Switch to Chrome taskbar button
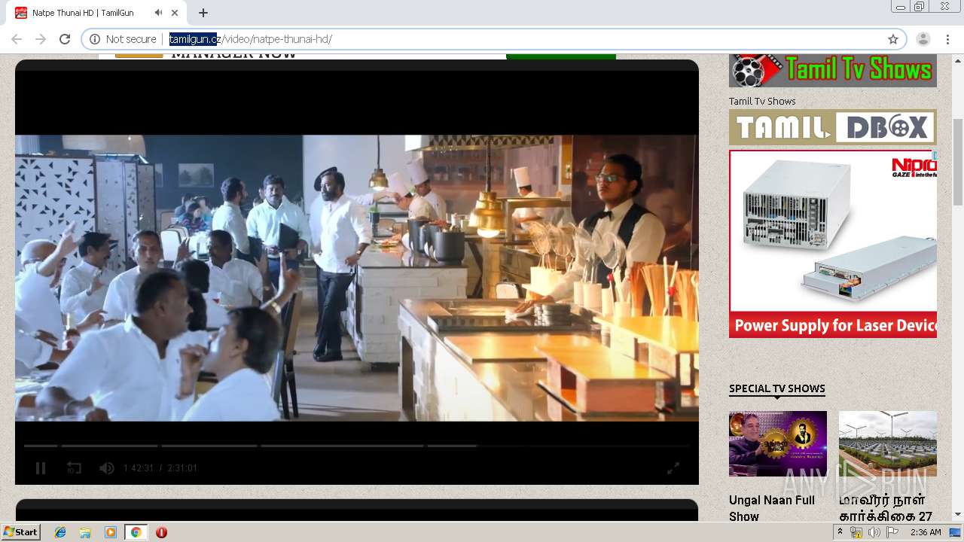Image resolution: width=964 pixels, height=542 pixels. click(x=136, y=532)
